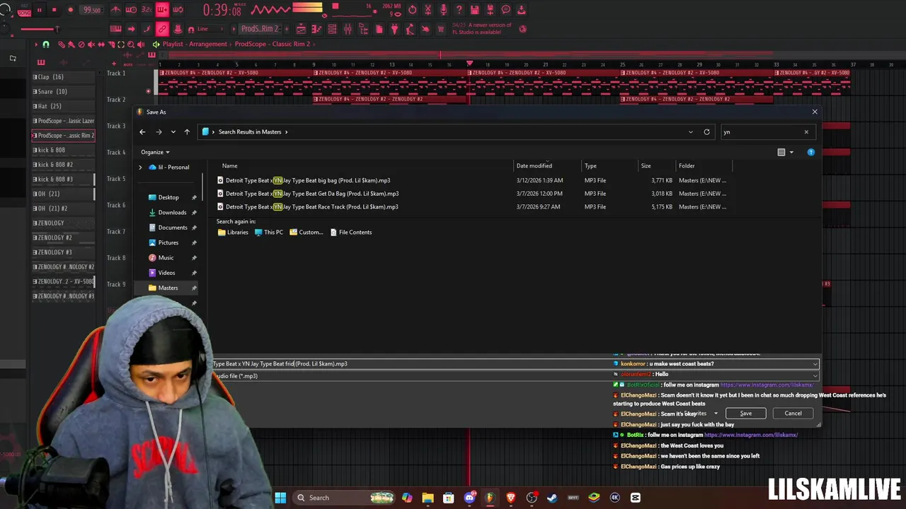Viewport: 906px width, 509px height.
Task: Open the playlist view icon
Action: click(x=301, y=29)
